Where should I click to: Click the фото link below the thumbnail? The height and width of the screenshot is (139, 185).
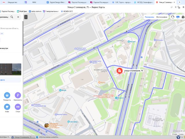tap(3, 80)
